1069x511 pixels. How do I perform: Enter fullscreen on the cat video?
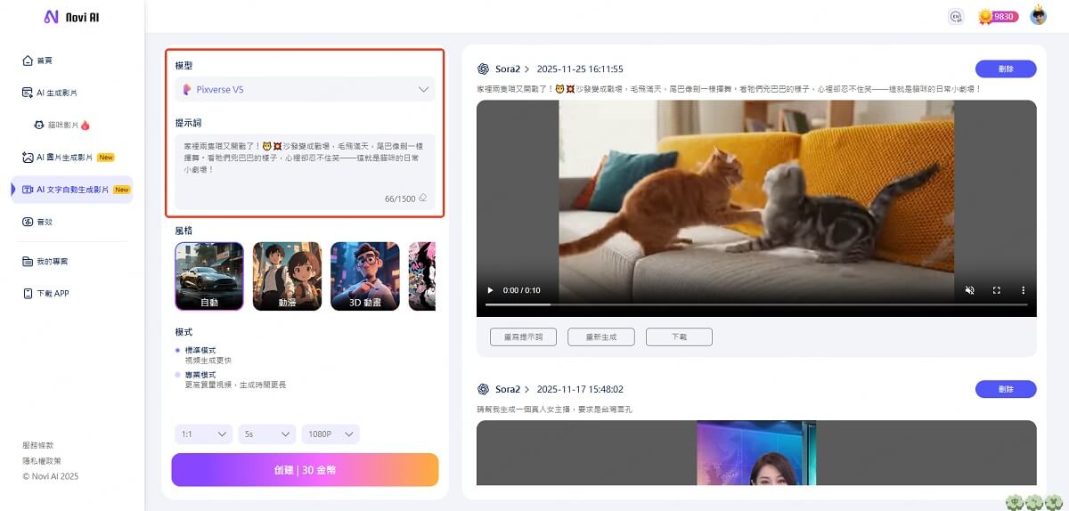click(997, 290)
